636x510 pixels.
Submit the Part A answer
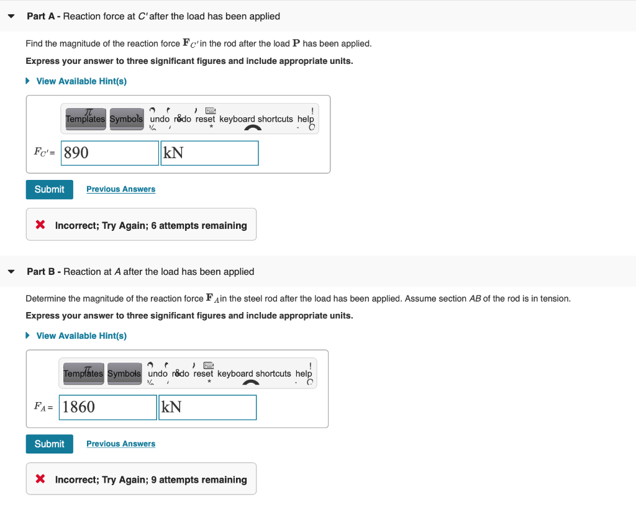click(49, 189)
